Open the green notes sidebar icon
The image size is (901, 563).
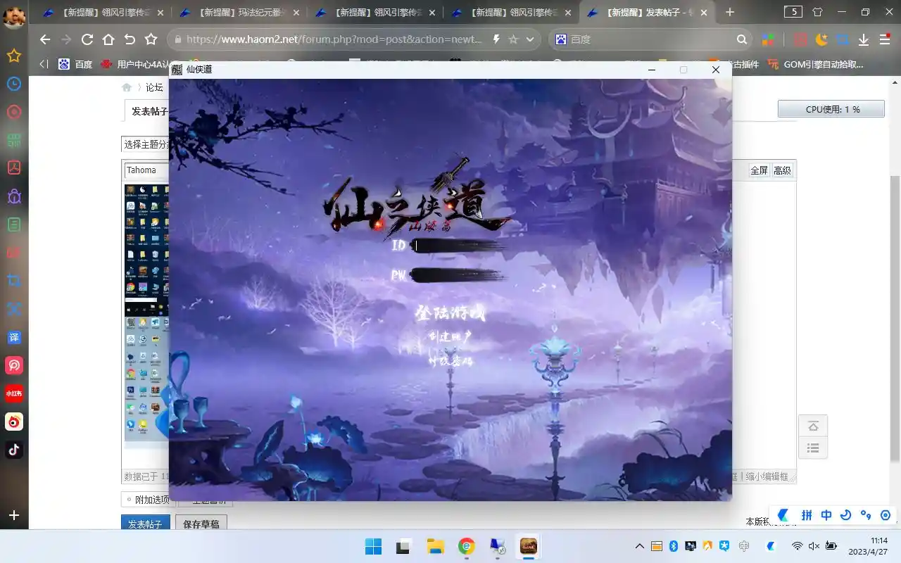pyautogui.click(x=14, y=224)
